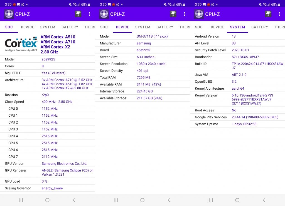Click the Root Access value No
The image size is (285, 206).
[x=234, y=110]
